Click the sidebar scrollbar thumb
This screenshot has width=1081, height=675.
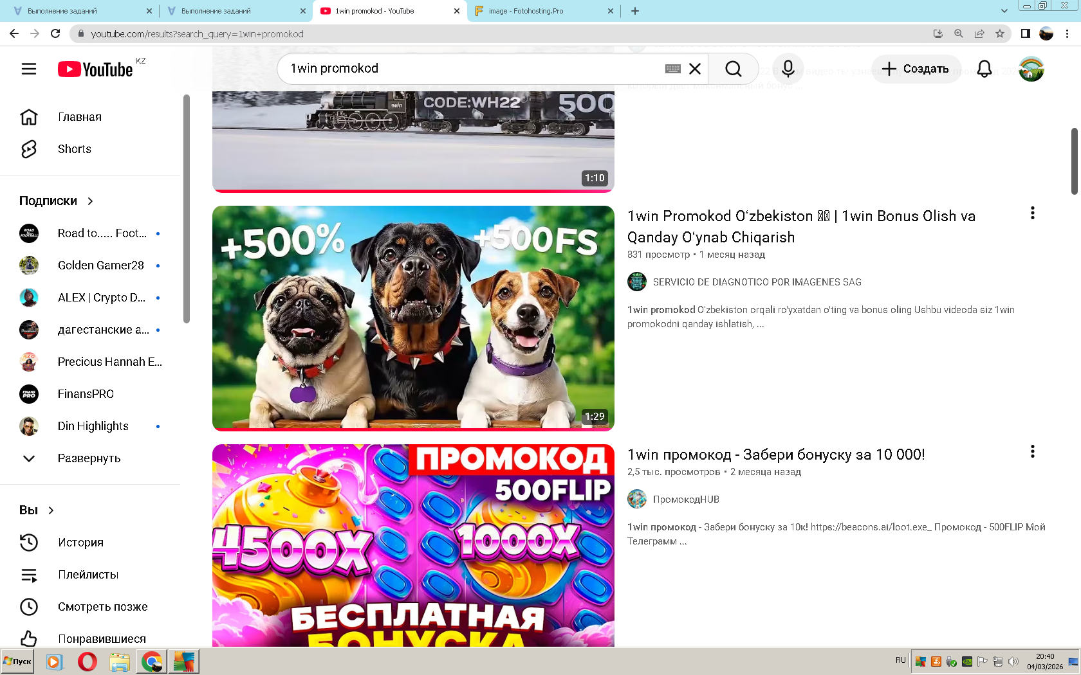187,209
